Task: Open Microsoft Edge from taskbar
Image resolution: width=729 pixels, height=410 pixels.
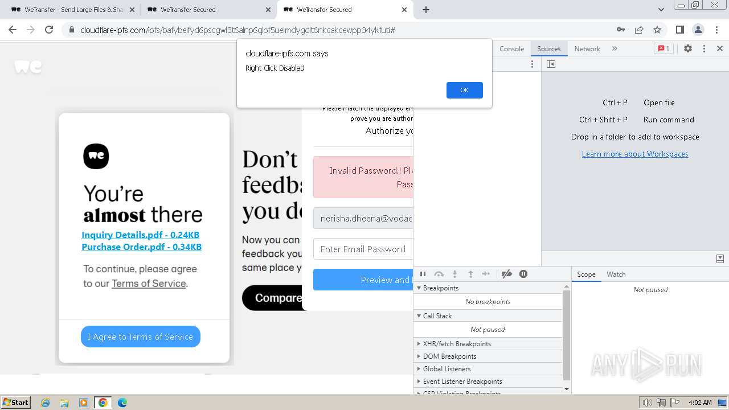Action: point(122,403)
